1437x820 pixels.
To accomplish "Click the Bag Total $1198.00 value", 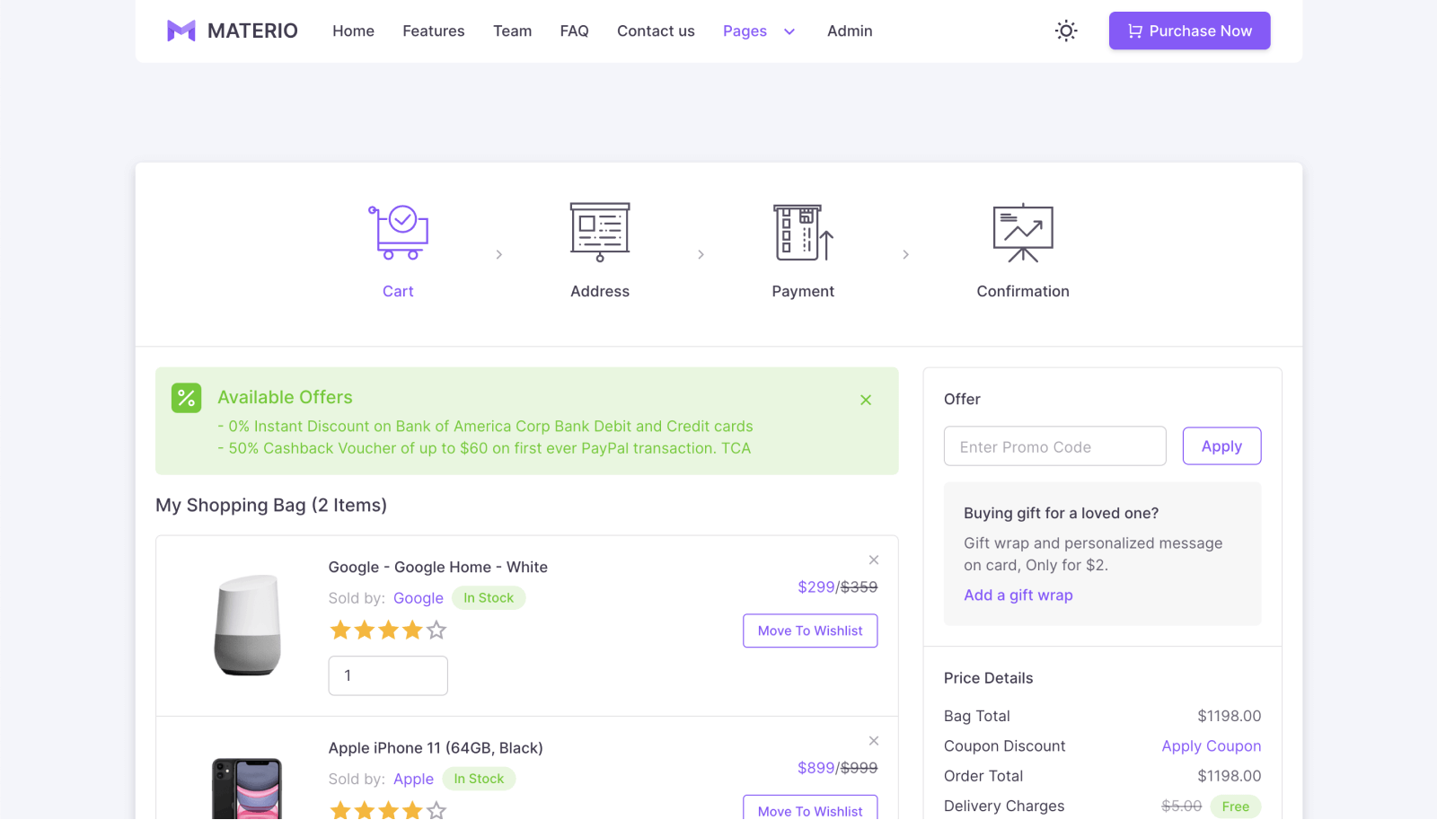I will pyautogui.click(x=1229, y=716).
